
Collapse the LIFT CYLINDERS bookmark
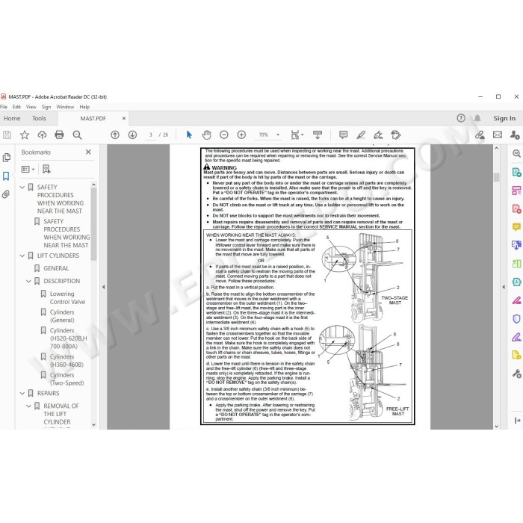pyautogui.click(x=22, y=256)
